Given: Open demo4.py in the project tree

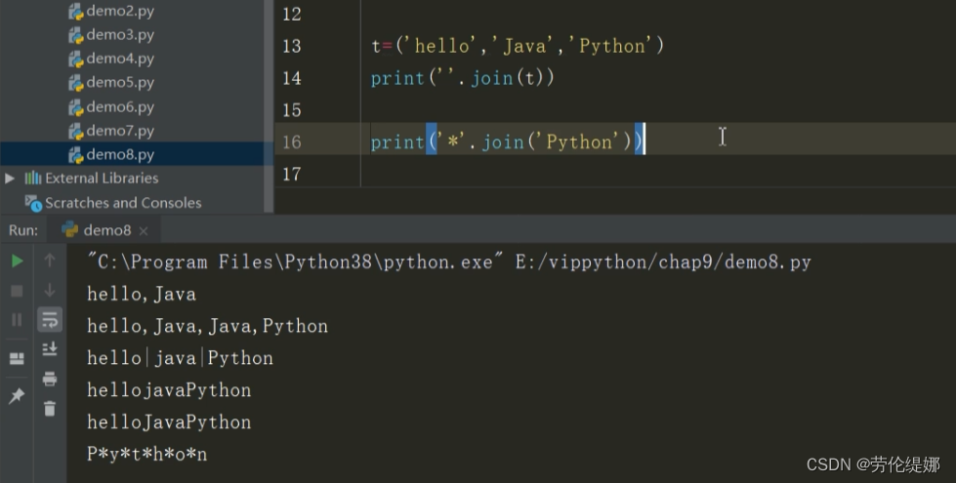Looking at the screenshot, I should coord(120,59).
